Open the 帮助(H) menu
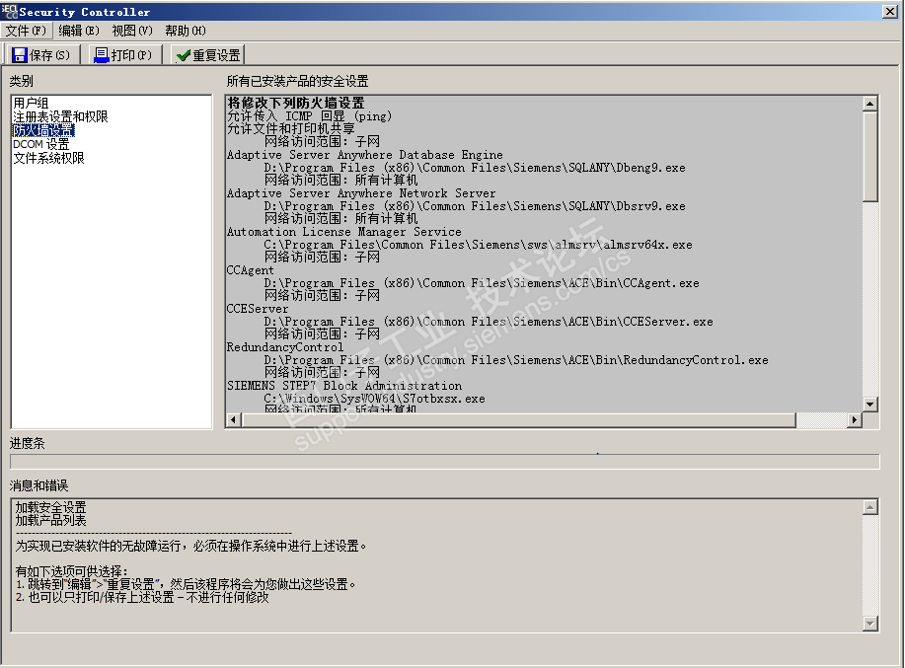This screenshot has width=905, height=668. point(186,31)
